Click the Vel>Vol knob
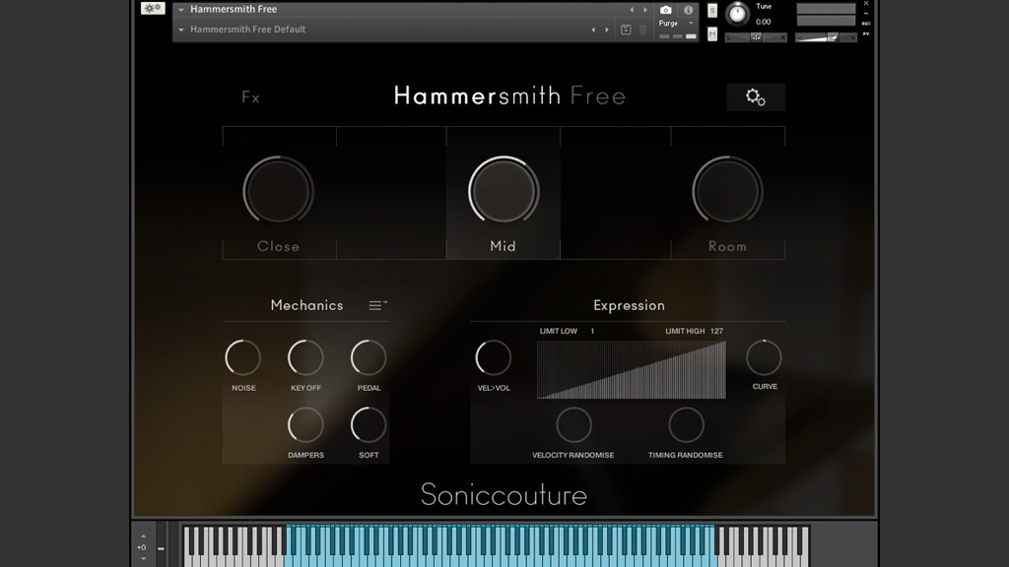Screen dimensions: 1009x567 point(494,357)
